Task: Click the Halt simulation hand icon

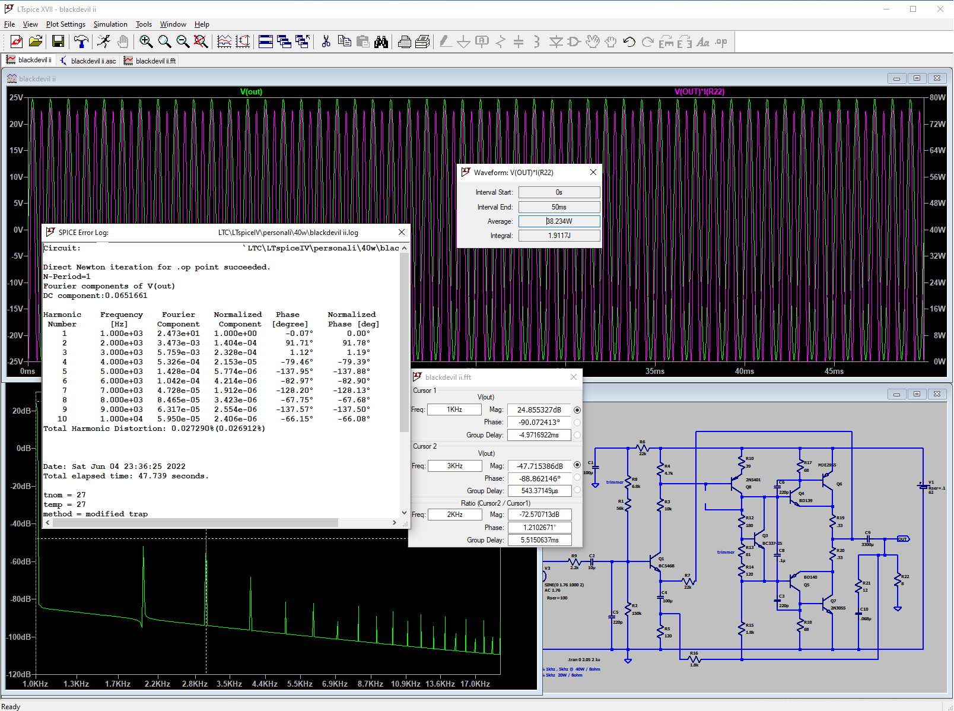Action: click(123, 42)
